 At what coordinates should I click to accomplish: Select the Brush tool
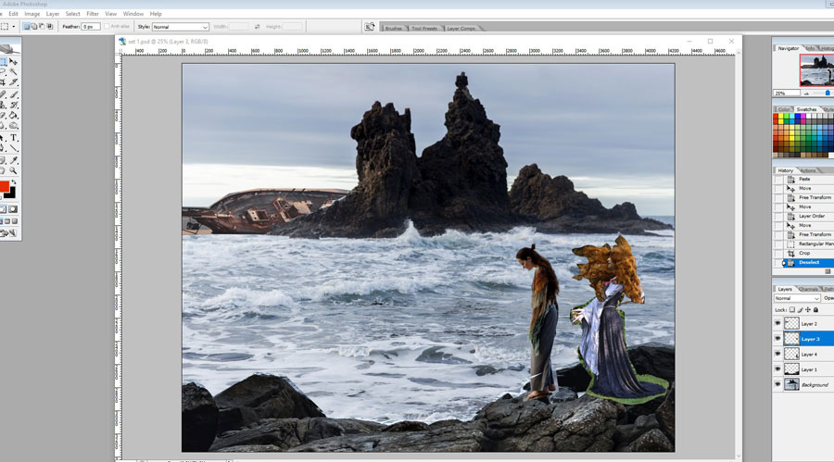pyautogui.click(x=13, y=94)
